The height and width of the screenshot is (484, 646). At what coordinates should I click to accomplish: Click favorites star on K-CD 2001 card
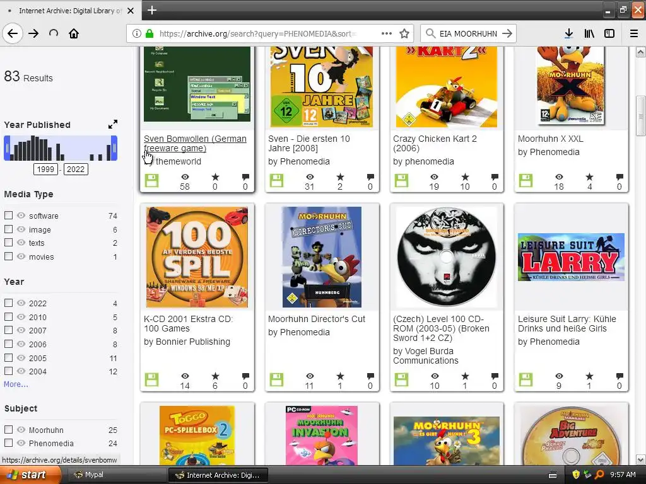point(215,376)
